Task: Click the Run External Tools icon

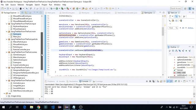Action: tap(68, 9)
